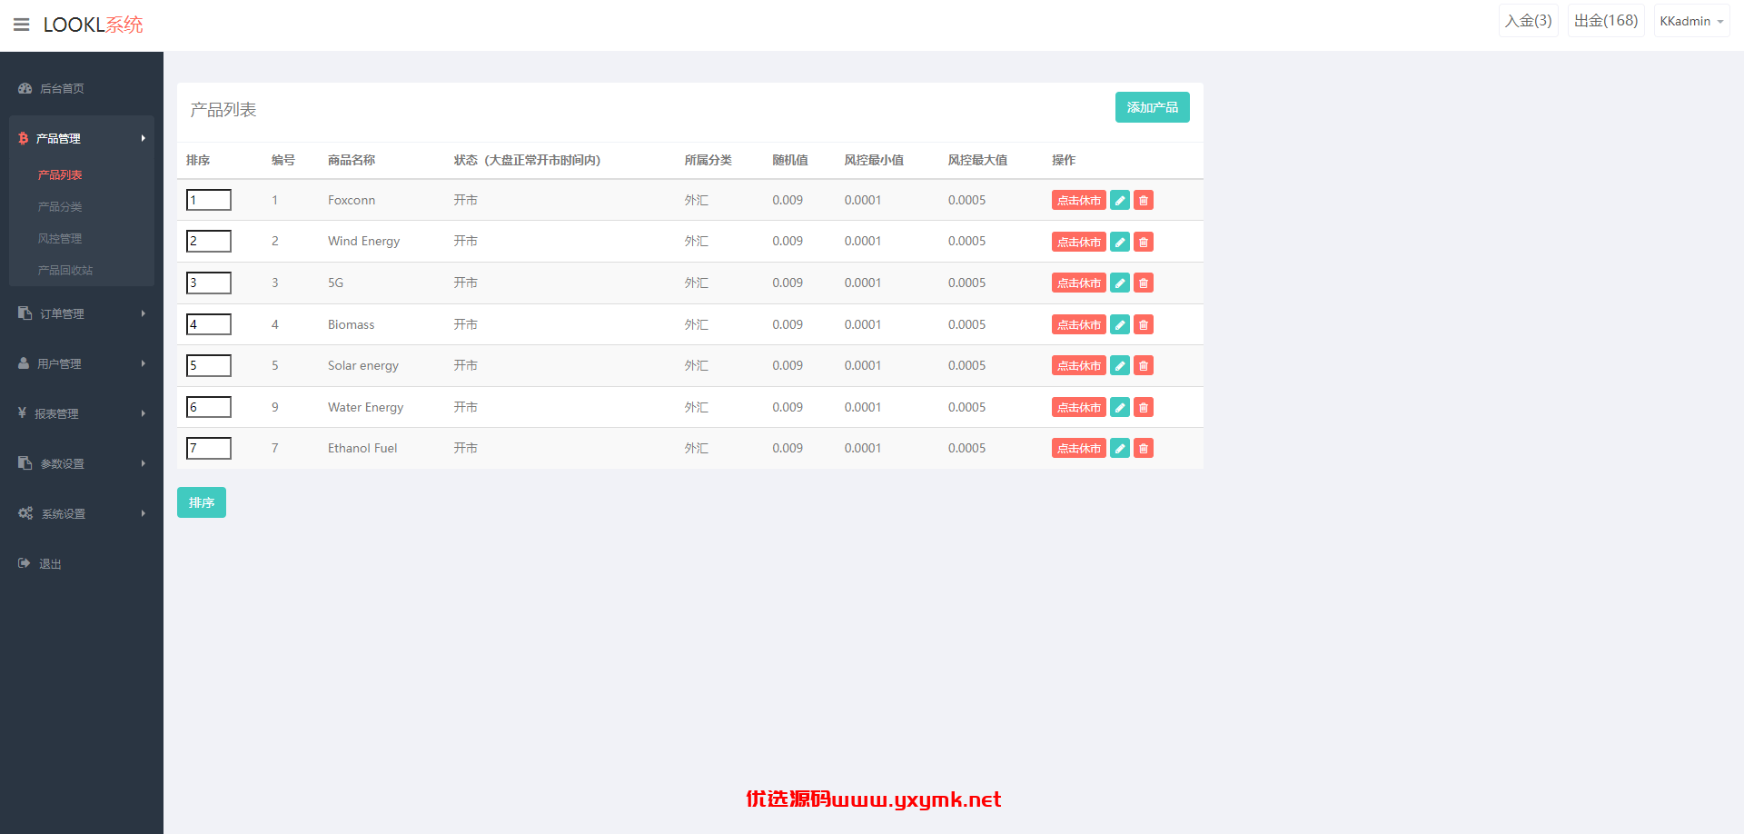Edit the Foxconn product with pencil icon
The height and width of the screenshot is (834, 1744).
(1120, 200)
